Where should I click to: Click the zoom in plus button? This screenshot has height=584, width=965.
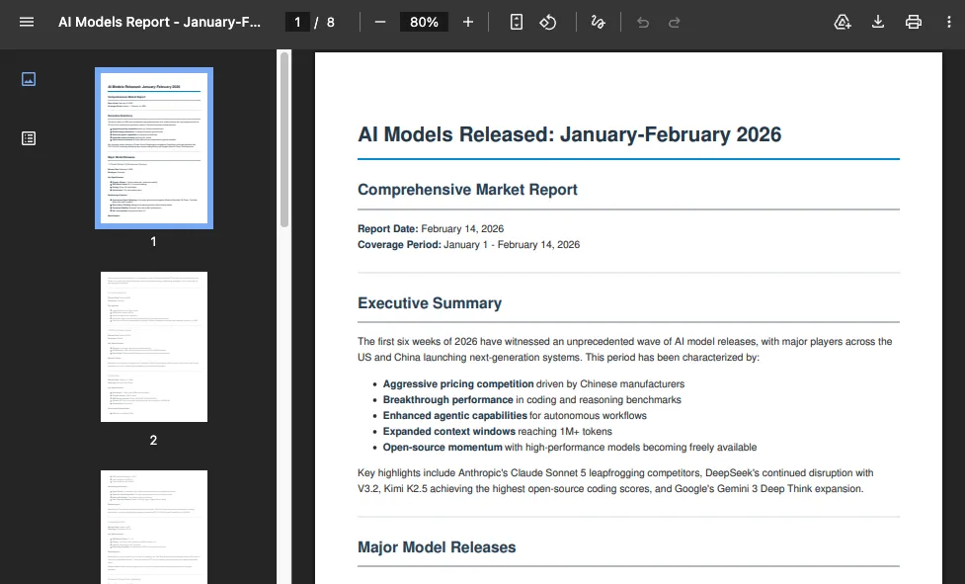point(468,22)
